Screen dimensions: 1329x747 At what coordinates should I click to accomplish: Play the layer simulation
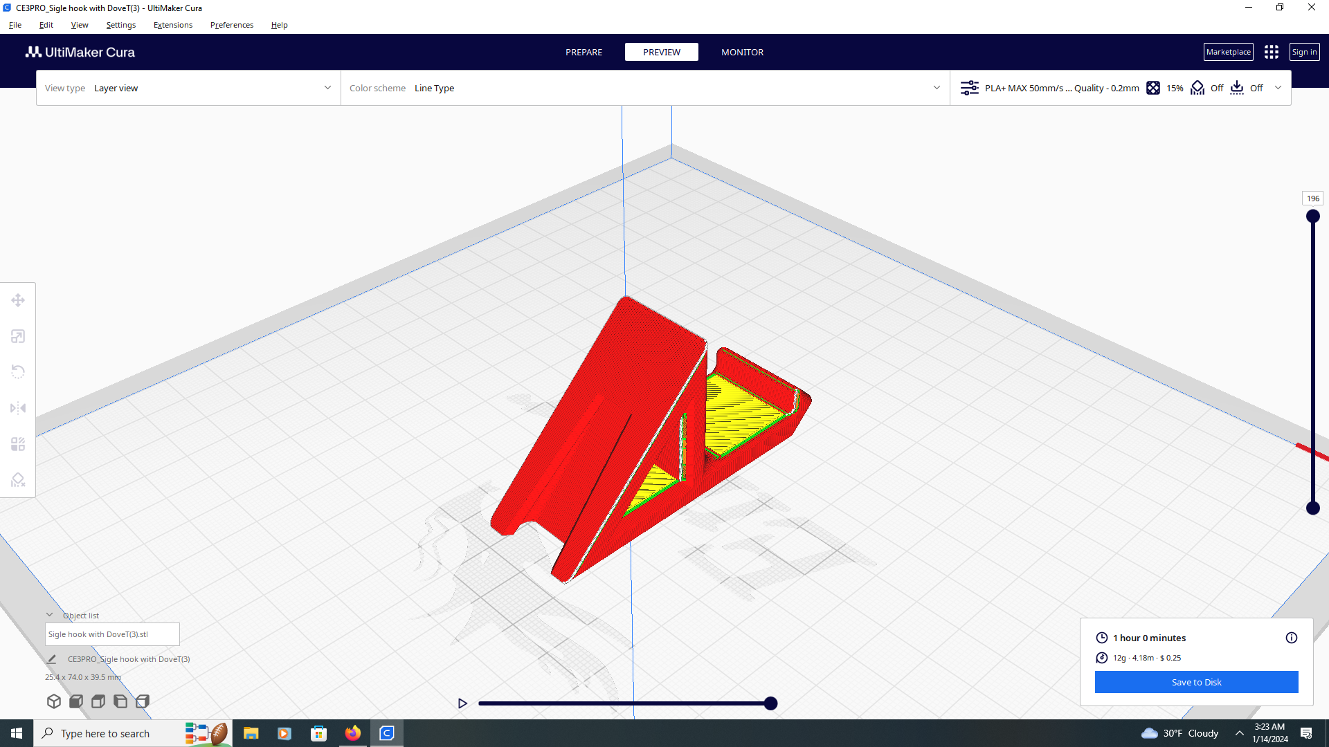pos(462,703)
